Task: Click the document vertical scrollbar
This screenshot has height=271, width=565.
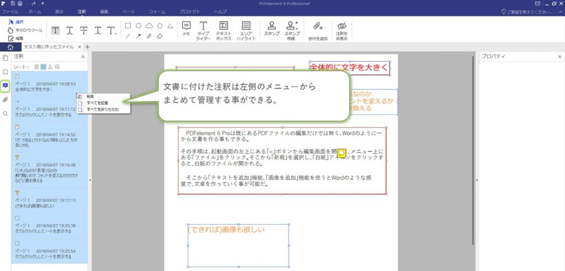Action: click(x=472, y=149)
